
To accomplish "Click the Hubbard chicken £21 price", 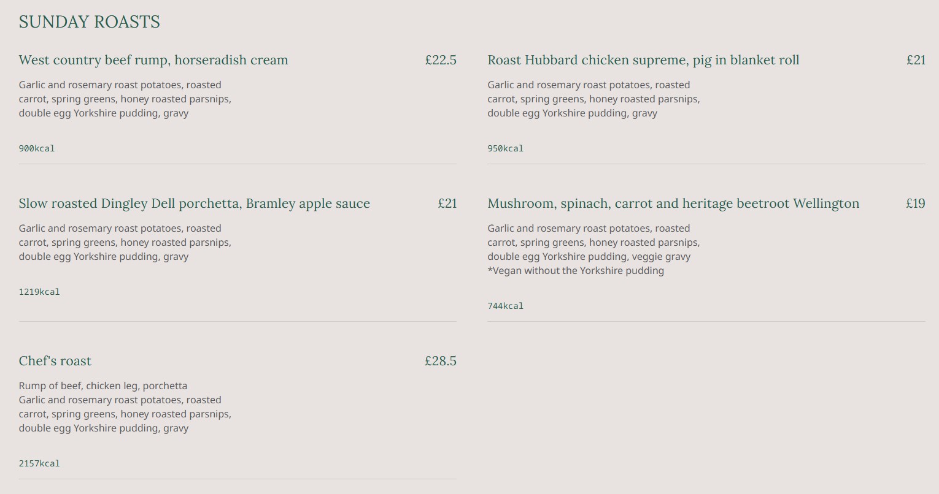I will tap(916, 60).
